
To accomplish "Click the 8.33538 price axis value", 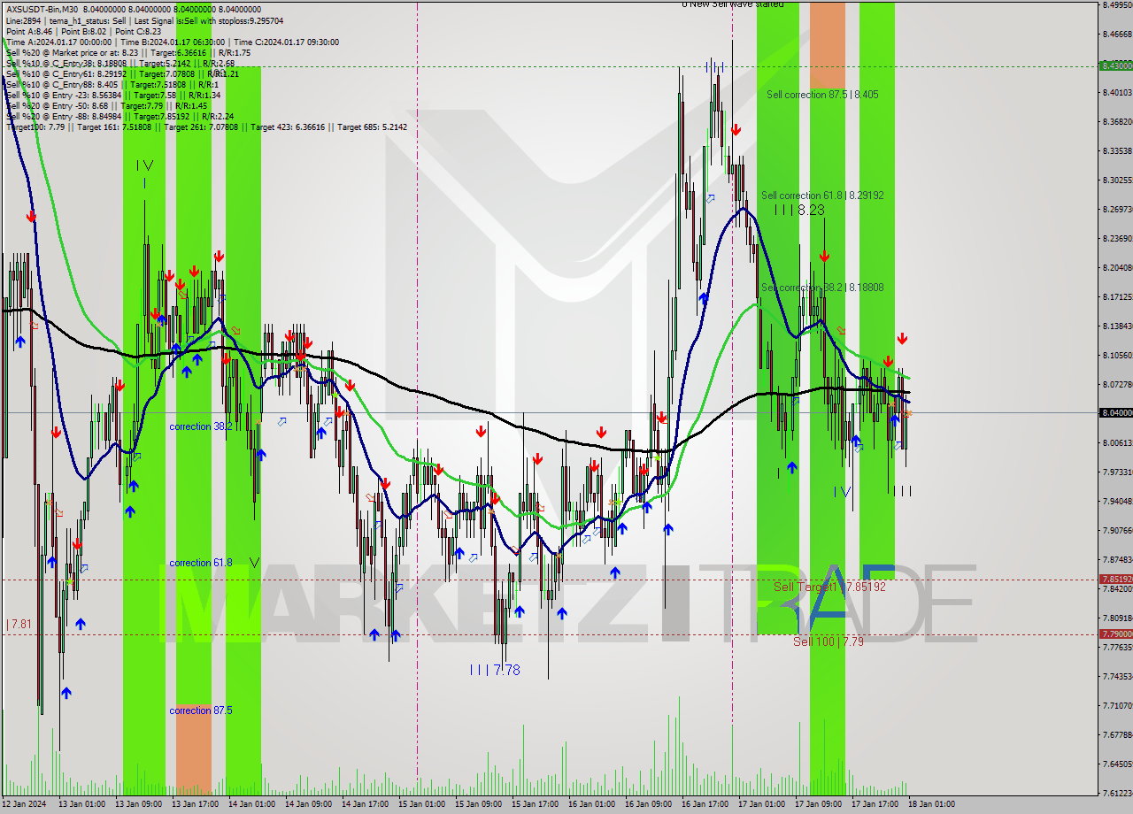I will pyautogui.click(x=1116, y=150).
